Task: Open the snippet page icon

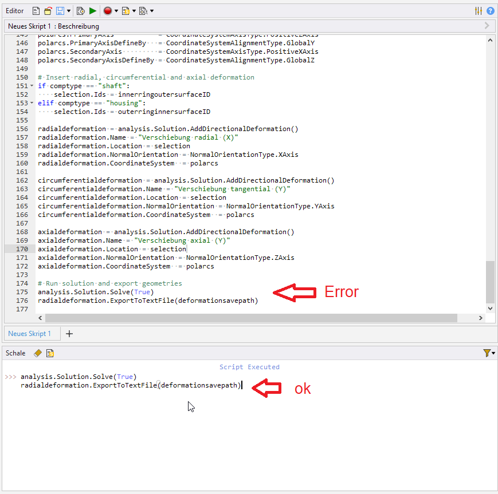Action: point(126,11)
